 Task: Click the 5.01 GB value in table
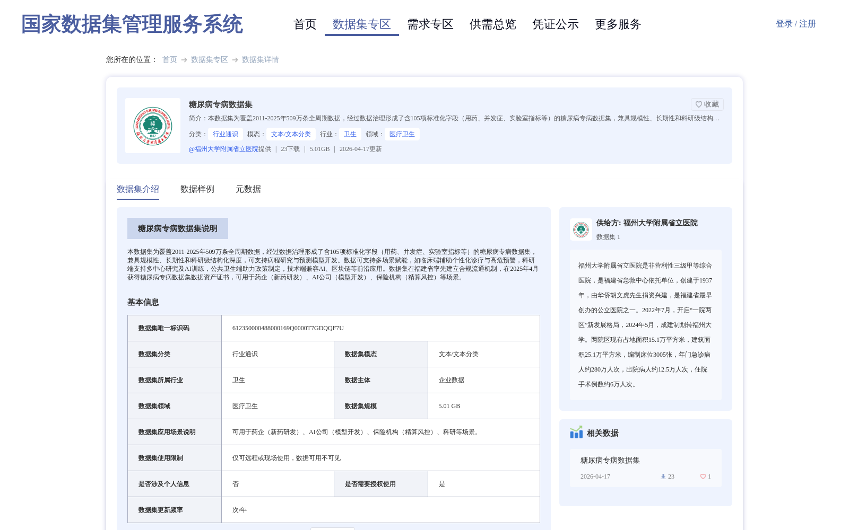click(x=449, y=406)
